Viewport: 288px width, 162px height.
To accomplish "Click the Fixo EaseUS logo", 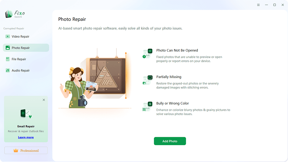I will (x=15, y=14).
